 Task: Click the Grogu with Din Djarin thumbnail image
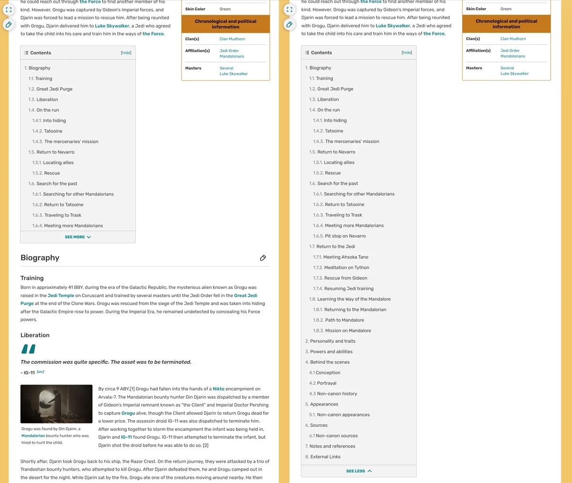click(x=56, y=403)
